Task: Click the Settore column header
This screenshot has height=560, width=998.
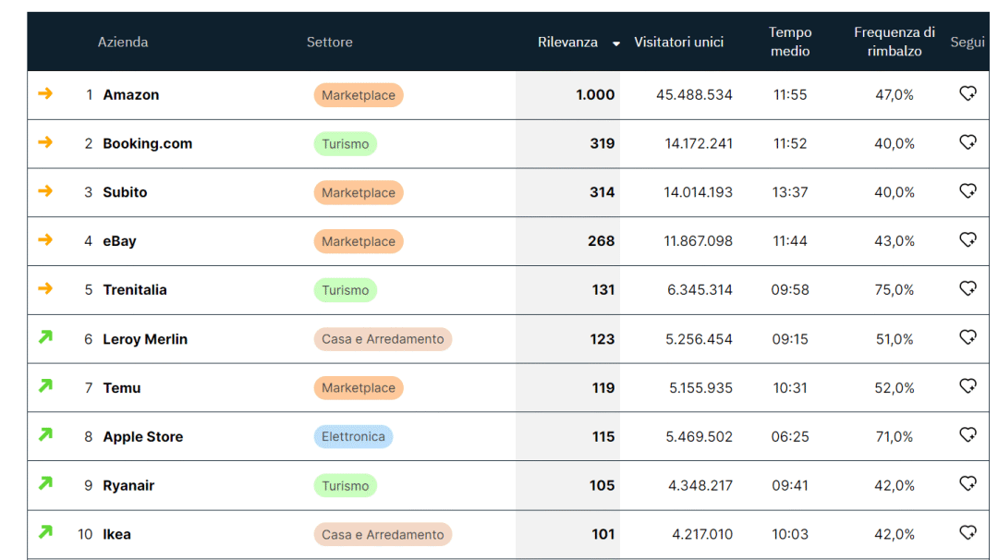Action: pos(329,43)
